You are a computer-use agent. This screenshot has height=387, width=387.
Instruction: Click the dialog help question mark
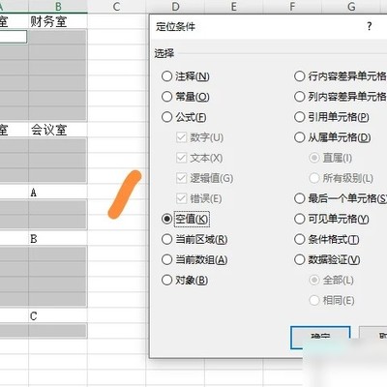[370, 26]
